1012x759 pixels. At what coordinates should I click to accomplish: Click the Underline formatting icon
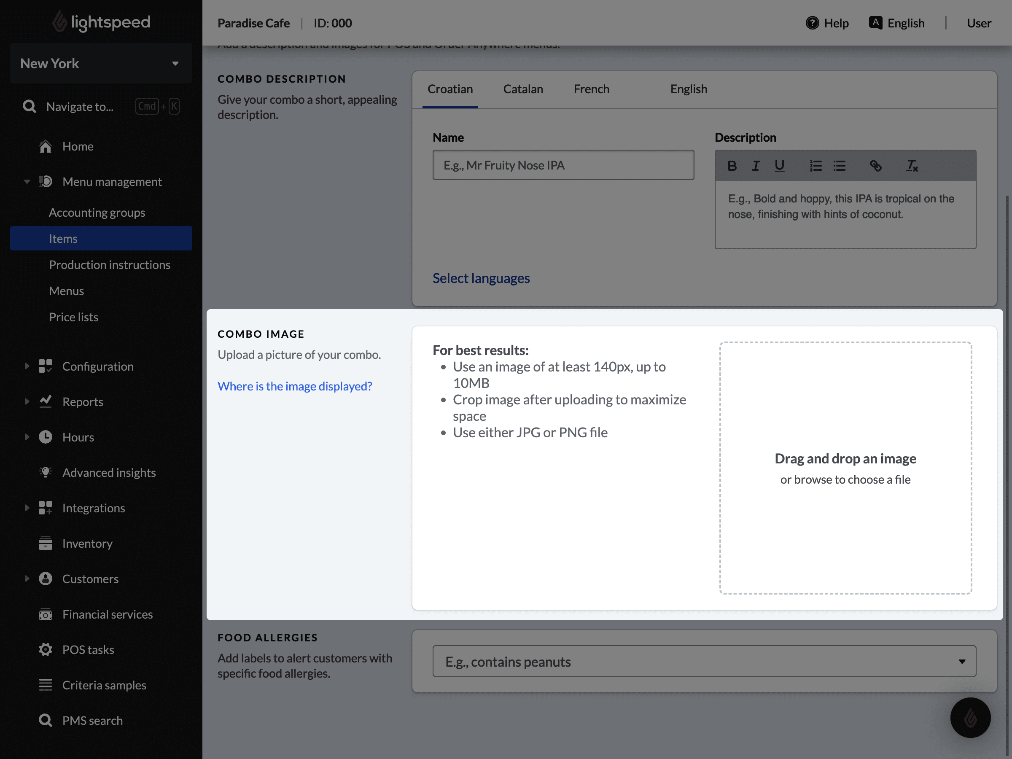(780, 165)
